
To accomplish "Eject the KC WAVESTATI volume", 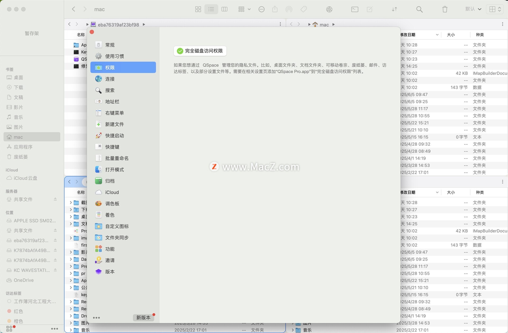I will 55,270.
